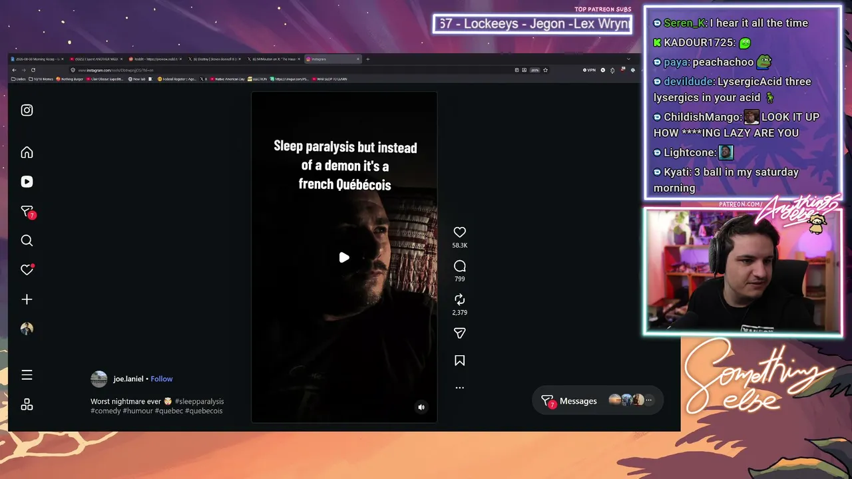Image resolution: width=852 pixels, height=479 pixels.
Task: Go to Instagram Home feed
Action: [27, 152]
